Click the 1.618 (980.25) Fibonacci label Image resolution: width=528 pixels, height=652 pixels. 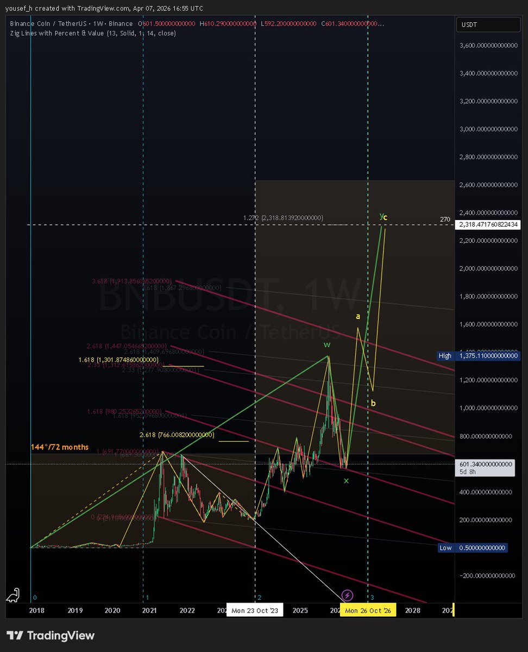(124, 411)
